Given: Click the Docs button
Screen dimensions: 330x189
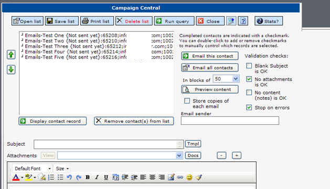Looking at the screenshot, I should coord(193,156).
